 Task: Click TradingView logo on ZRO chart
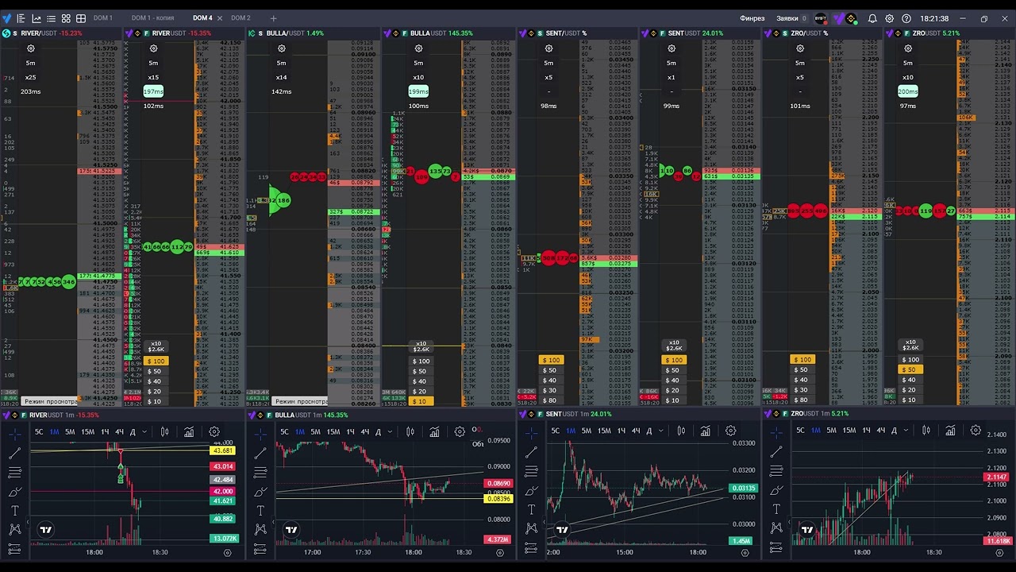(807, 530)
